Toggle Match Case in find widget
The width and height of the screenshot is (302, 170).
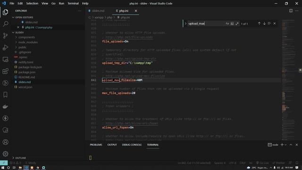coord(227,24)
